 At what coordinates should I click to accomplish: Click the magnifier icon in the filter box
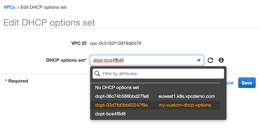[x=97, y=74]
